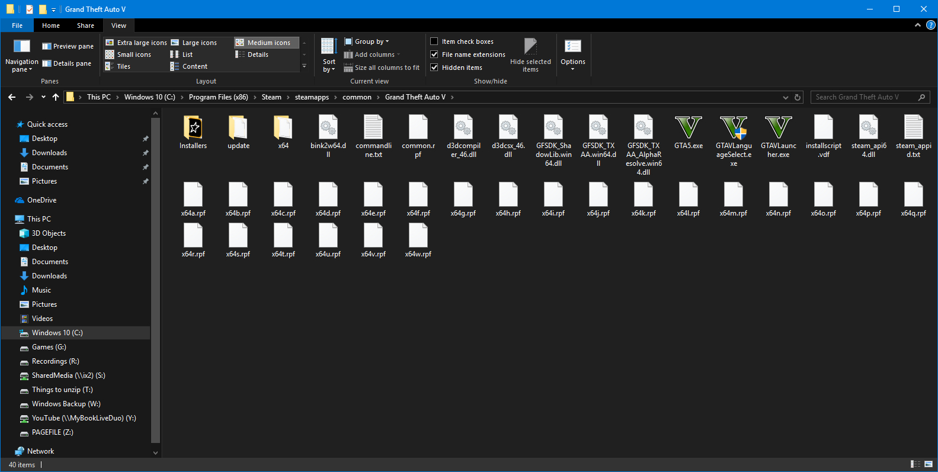Select steam_api64.dll file
938x472 pixels.
click(869, 136)
